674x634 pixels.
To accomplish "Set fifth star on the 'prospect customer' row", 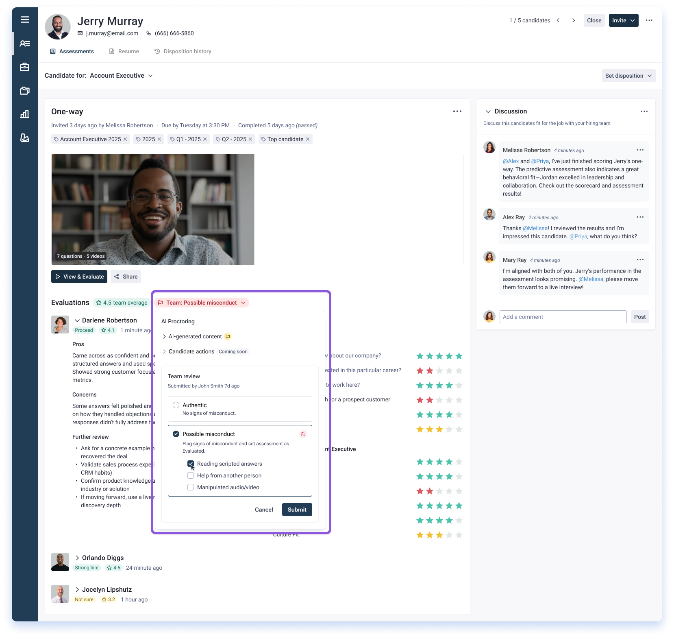I will point(459,400).
